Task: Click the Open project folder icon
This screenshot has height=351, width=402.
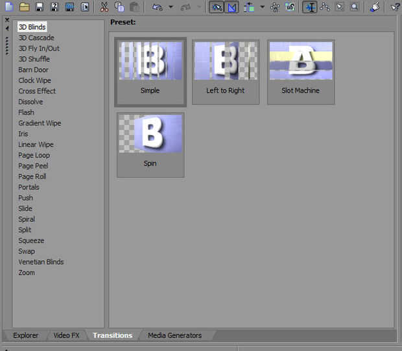Action: click(x=24, y=7)
